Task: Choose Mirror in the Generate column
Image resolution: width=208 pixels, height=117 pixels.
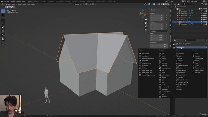Action: click(163, 73)
